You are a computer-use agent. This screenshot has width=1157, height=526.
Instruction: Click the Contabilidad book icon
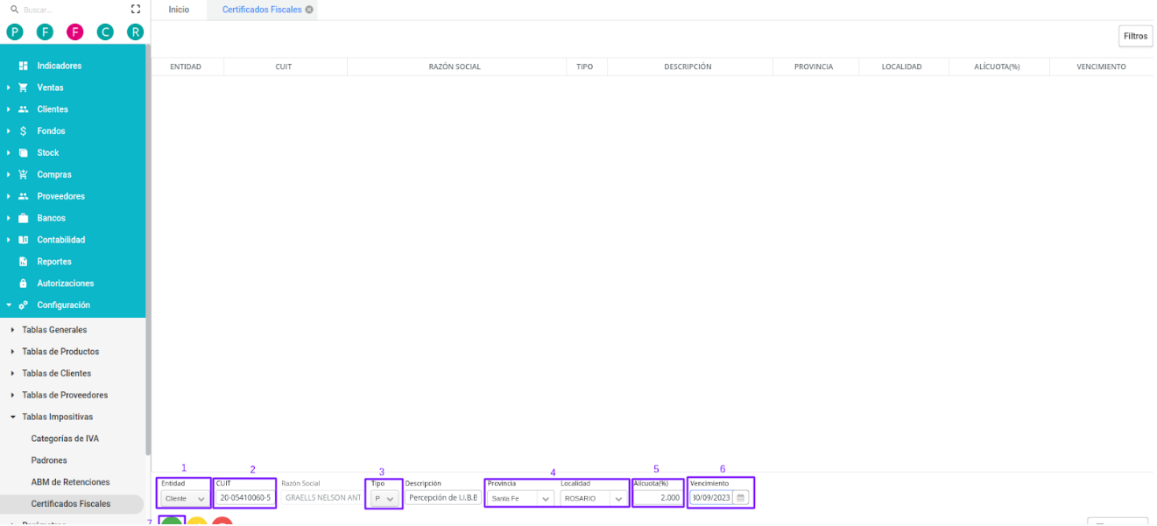pos(24,240)
